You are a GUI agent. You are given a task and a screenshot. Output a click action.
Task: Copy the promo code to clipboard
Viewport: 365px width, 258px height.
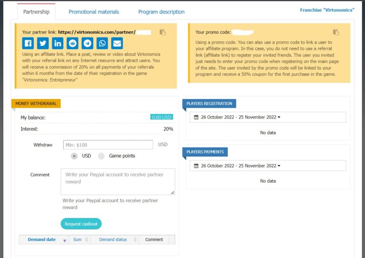[336, 32]
